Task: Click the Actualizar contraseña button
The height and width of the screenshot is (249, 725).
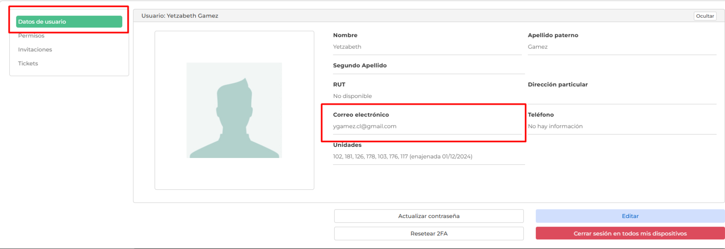Action: (x=429, y=216)
